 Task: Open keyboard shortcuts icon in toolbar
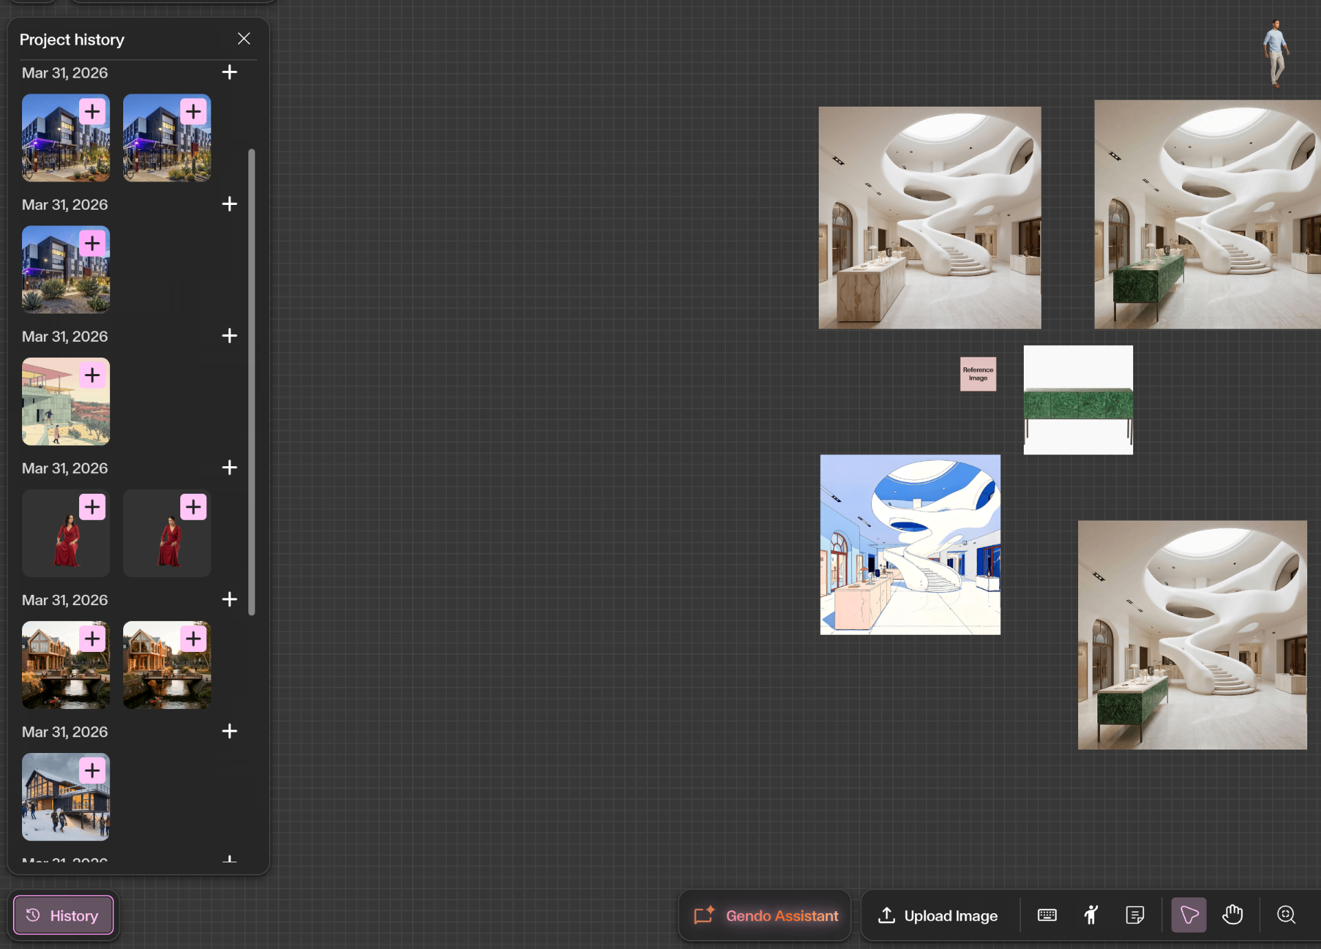pyautogui.click(x=1046, y=915)
